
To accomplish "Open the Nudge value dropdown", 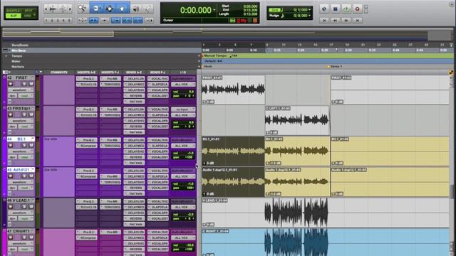I will [x=309, y=16].
